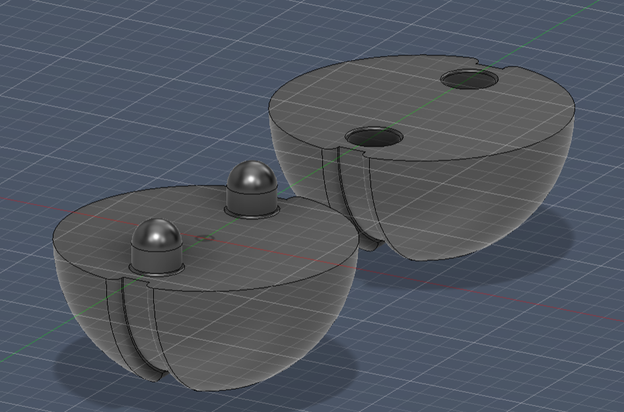
Task: Select the front hole on far hemisphere
Action: click(374, 137)
